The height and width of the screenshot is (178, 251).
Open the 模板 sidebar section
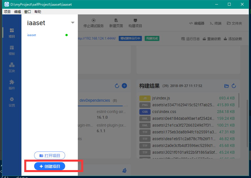click(x=12, y=50)
